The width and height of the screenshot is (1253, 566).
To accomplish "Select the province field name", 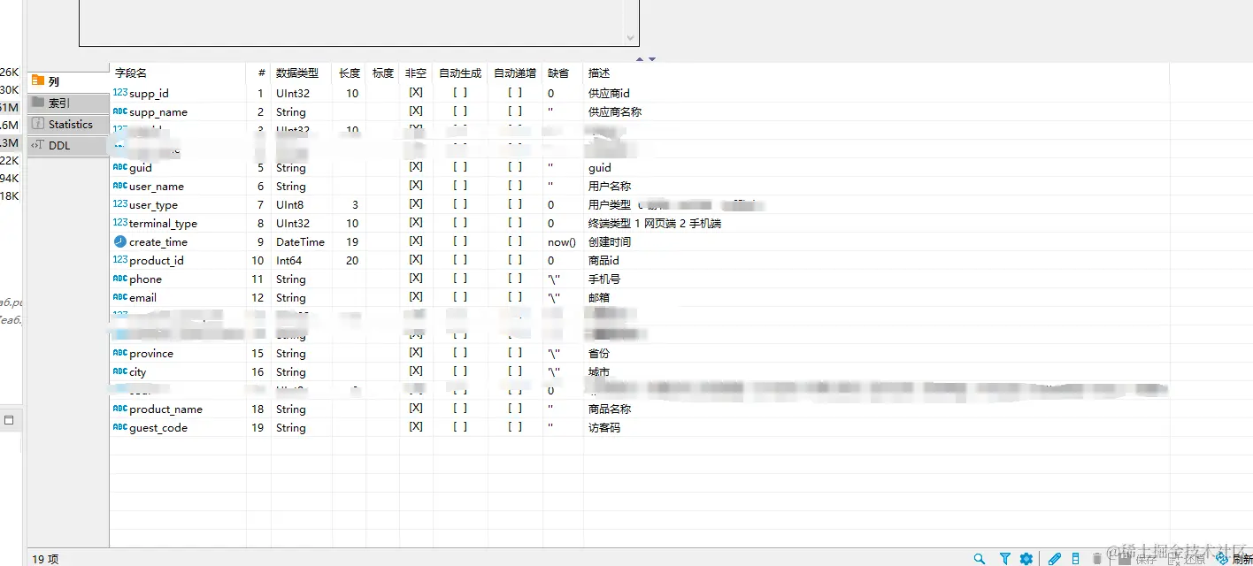I will tap(151, 353).
